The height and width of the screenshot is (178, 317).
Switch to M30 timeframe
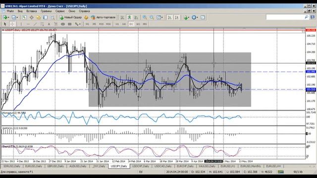(108, 24)
